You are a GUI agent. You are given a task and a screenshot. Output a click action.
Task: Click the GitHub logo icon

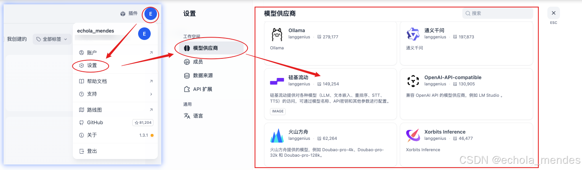coord(81,123)
